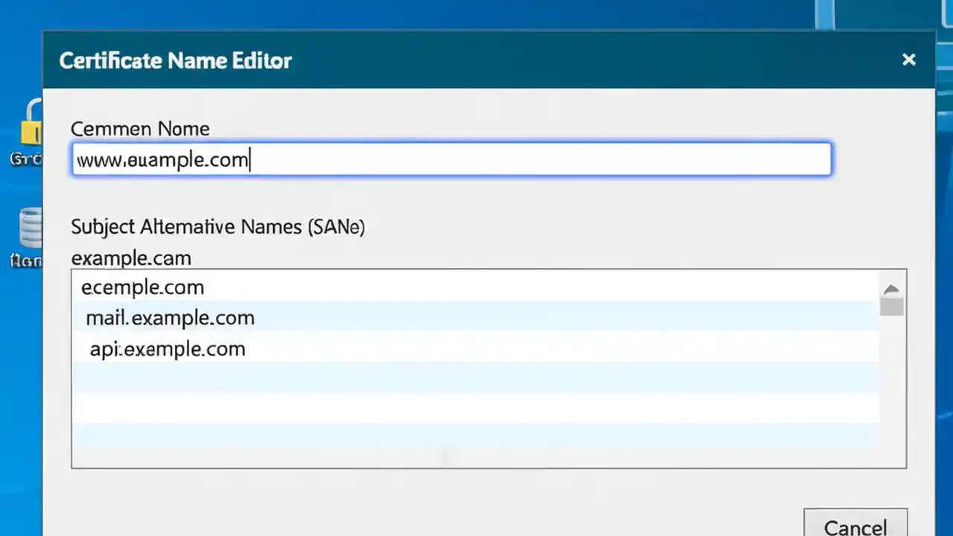Click the example.cam link above the list

131,258
